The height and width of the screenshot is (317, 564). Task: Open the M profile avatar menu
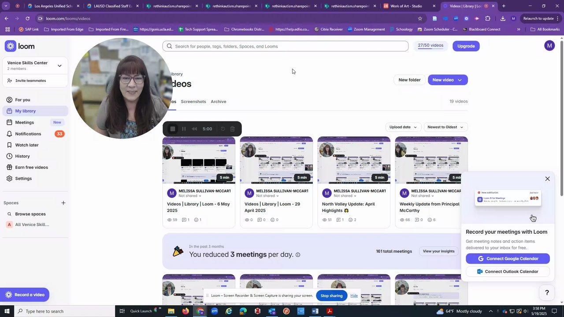click(x=549, y=46)
